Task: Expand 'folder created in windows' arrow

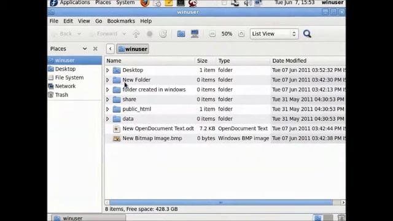Action: [107, 90]
